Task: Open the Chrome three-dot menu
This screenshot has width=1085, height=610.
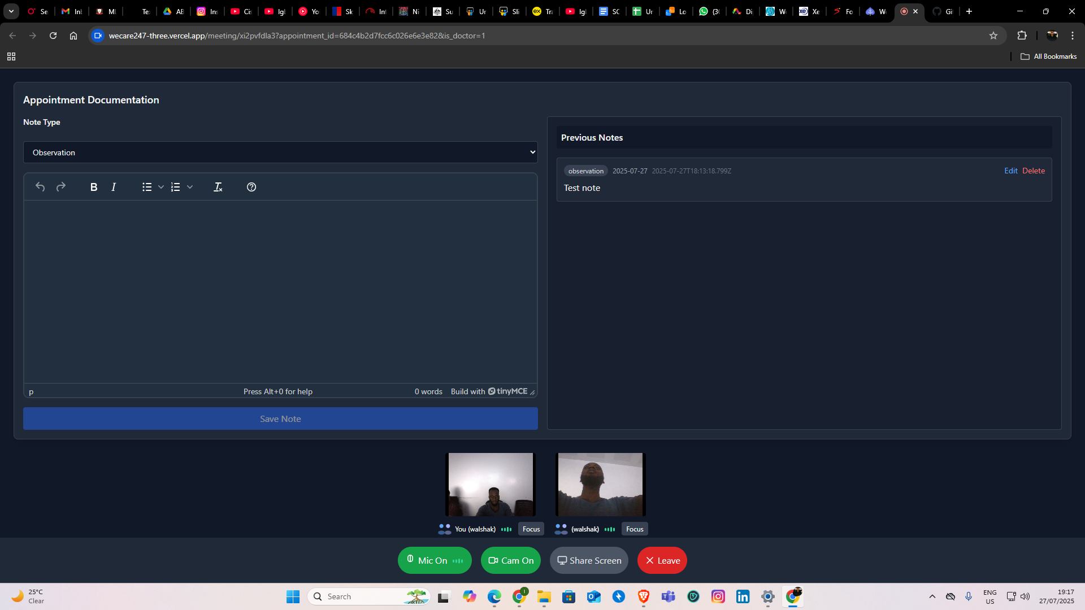Action: [1072, 35]
